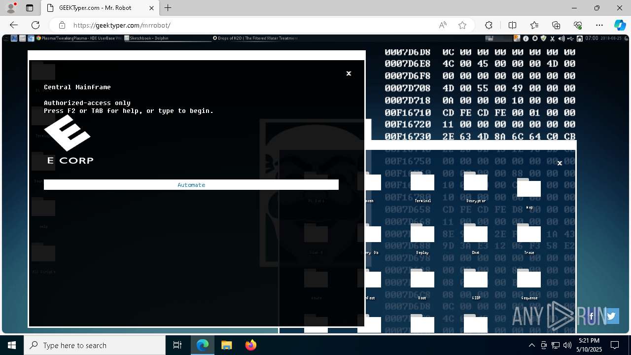Toggle Split screen view
The width and height of the screenshot is (631, 355).
point(512,25)
